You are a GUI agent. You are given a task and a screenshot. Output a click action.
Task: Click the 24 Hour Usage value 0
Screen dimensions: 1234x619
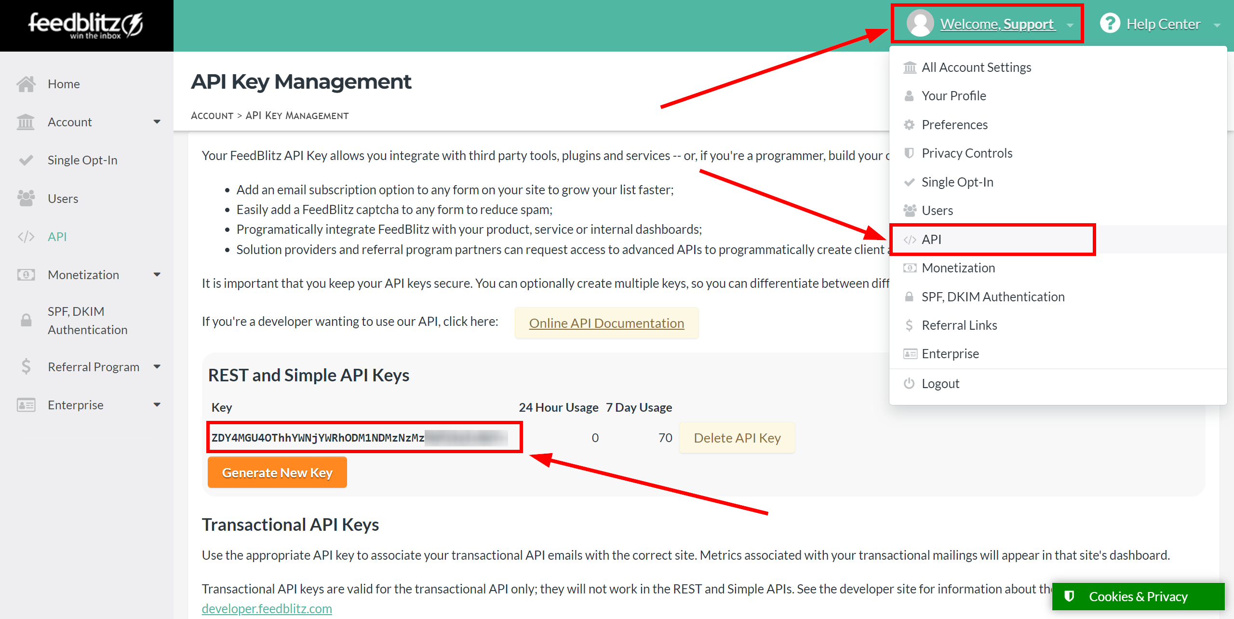pos(595,438)
